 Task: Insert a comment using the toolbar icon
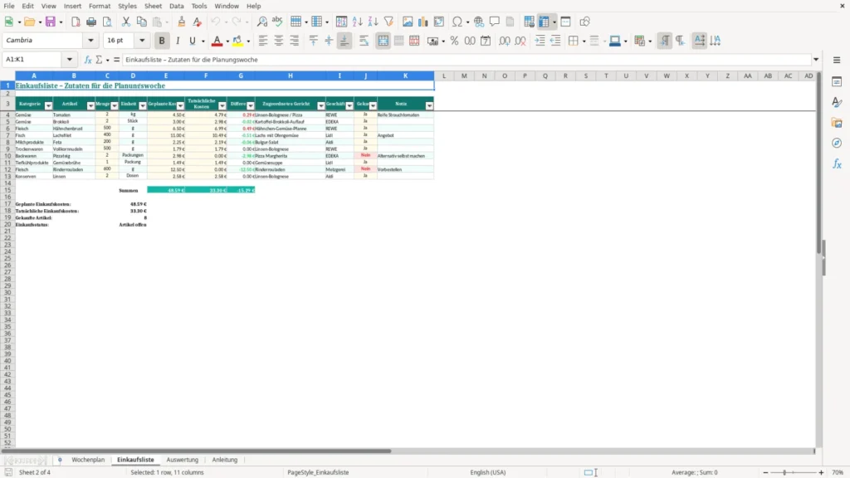coord(495,22)
